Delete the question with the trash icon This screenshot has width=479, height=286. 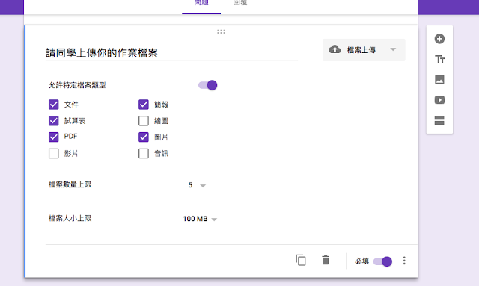326,260
